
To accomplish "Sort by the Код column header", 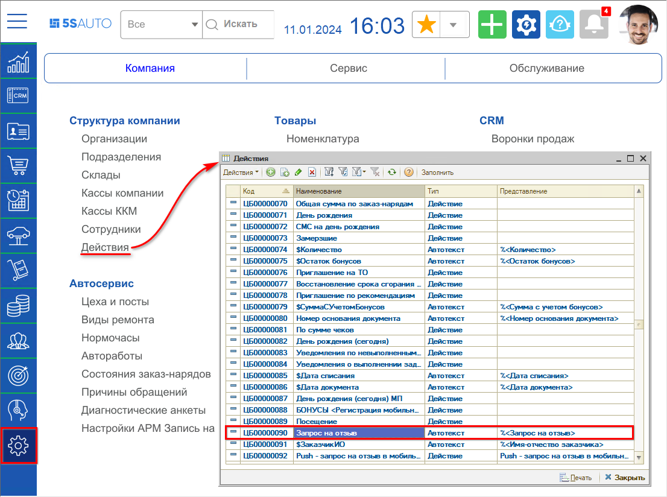I will click(267, 191).
